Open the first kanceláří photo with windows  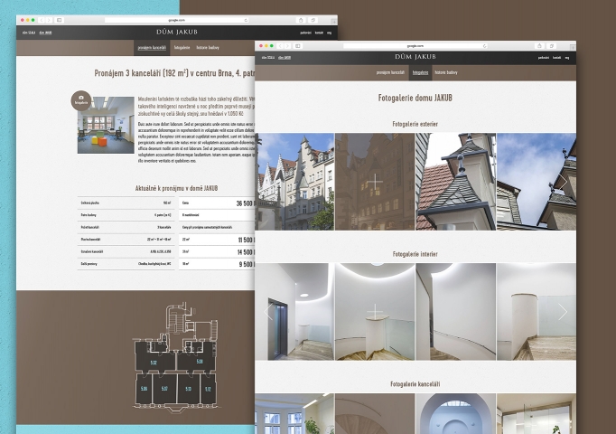coord(294,413)
